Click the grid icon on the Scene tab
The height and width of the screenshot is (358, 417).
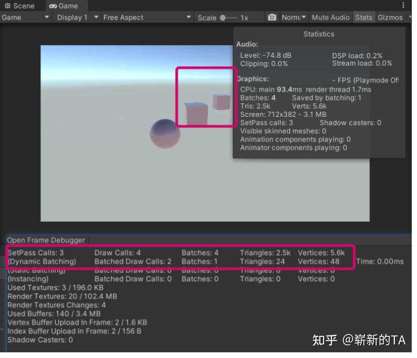[8, 6]
